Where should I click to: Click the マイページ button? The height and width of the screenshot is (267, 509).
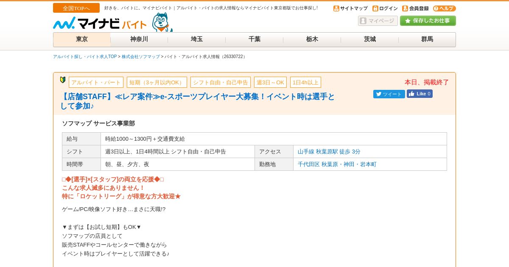(x=378, y=21)
